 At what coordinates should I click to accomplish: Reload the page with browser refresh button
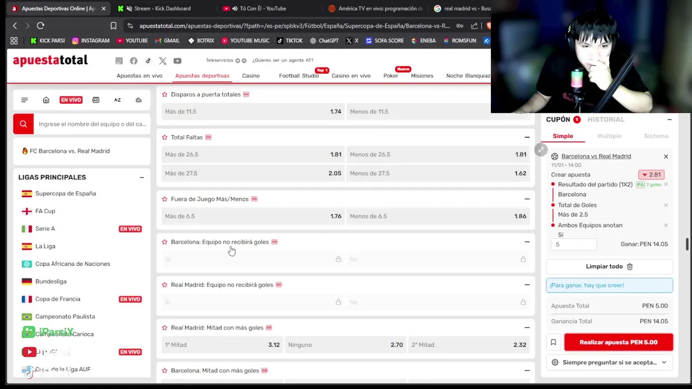coord(41,25)
